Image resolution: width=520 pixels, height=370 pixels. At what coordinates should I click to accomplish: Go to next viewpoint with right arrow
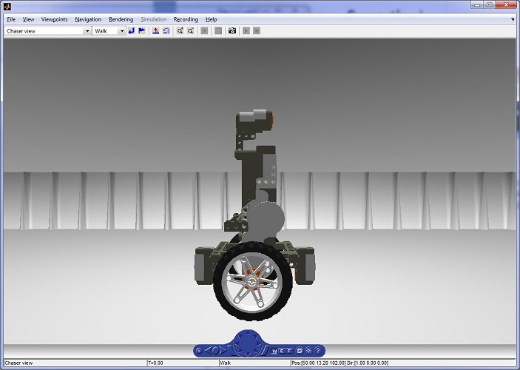pos(224,350)
